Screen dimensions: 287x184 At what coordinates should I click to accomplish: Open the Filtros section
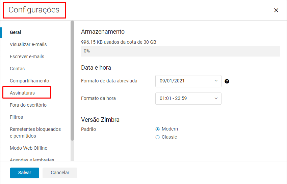coord(17,117)
